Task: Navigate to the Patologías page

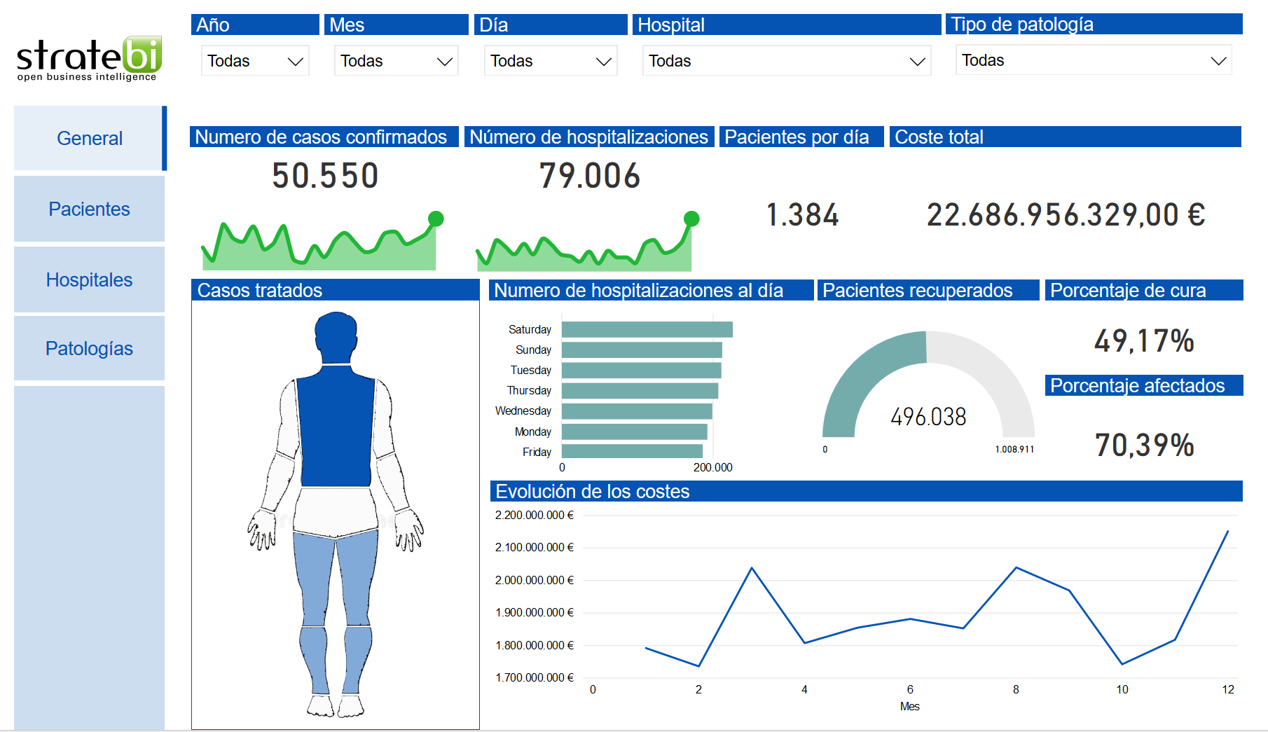Action: click(x=90, y=348)
